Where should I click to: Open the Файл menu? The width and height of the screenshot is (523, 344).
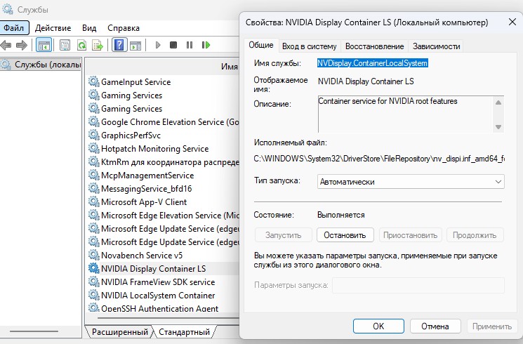click(14, 27)
